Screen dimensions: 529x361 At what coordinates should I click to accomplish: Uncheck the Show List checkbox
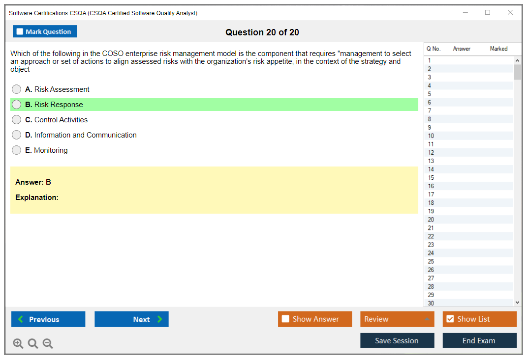(450, 319)
